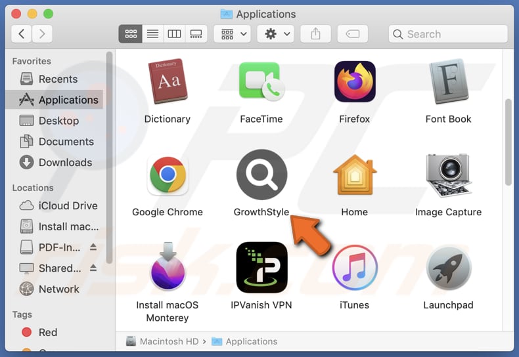Go forward with the right arrow

pyautogui.click(x=42, y=33)
